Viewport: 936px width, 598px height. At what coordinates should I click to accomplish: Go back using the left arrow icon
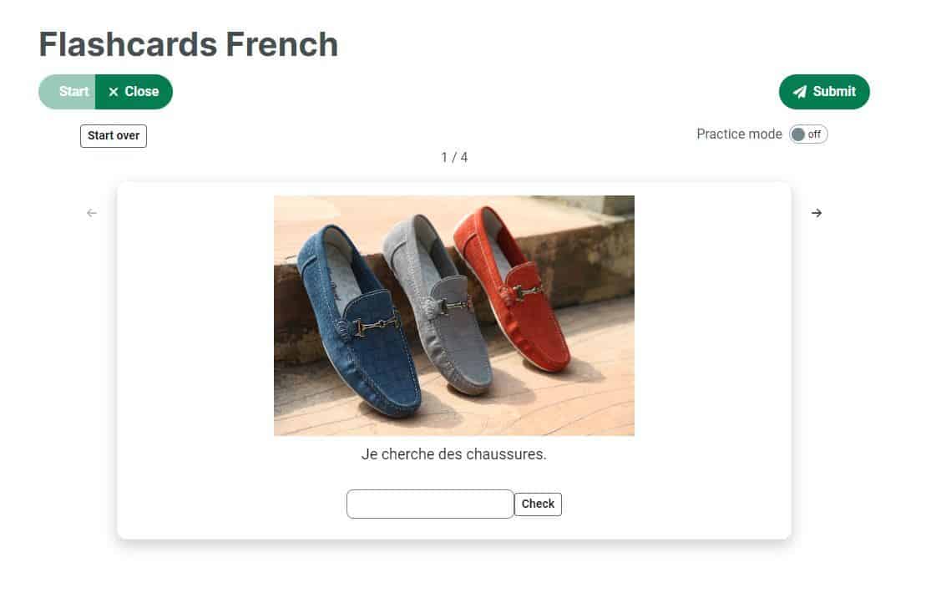(x=91, y=213)
